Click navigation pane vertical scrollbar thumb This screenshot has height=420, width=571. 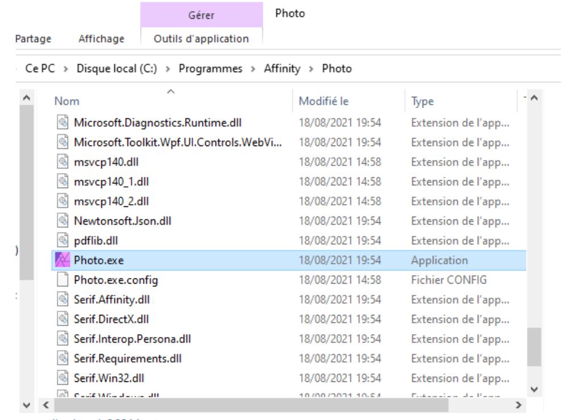(x=27, y=193)
